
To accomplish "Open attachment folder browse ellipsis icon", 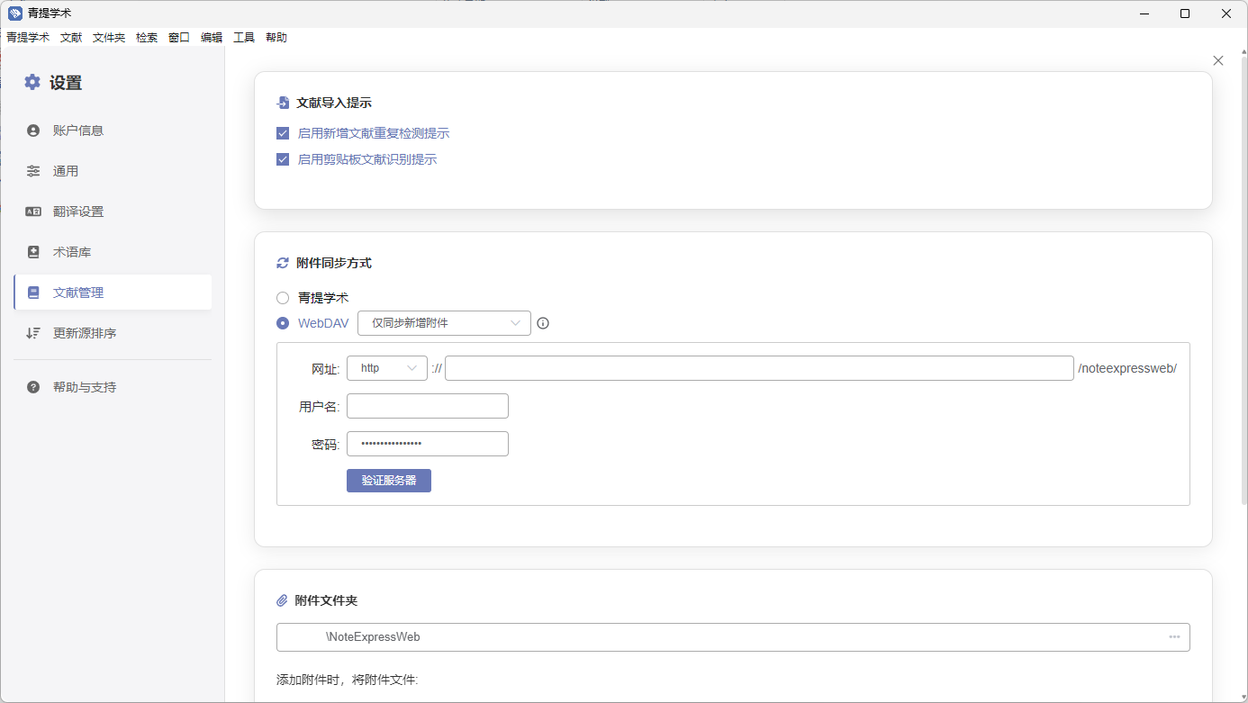I will point(1174,637).
